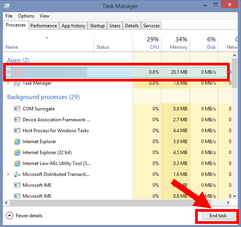Click the Fewer details link
241x227 pixels.
(29, 216)
